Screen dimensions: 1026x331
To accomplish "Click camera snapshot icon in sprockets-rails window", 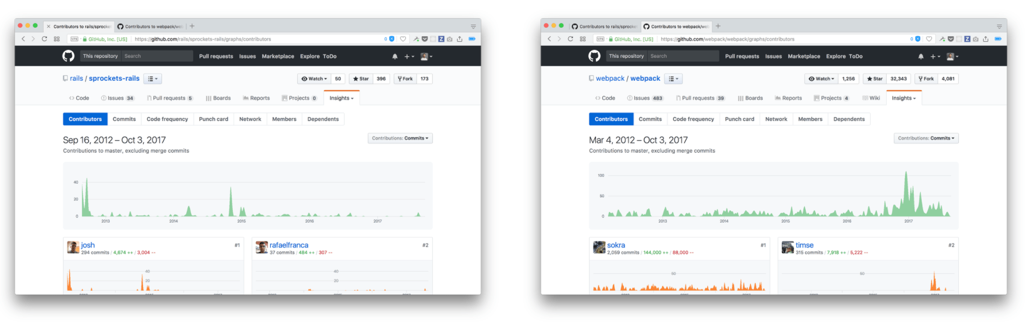I will tap(450, 39).
